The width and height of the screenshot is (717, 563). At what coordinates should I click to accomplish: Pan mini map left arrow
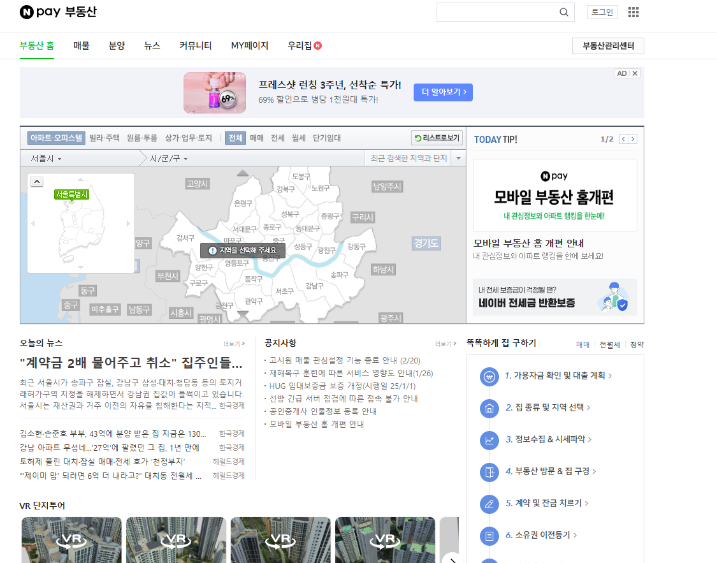[x=33, y=223]
